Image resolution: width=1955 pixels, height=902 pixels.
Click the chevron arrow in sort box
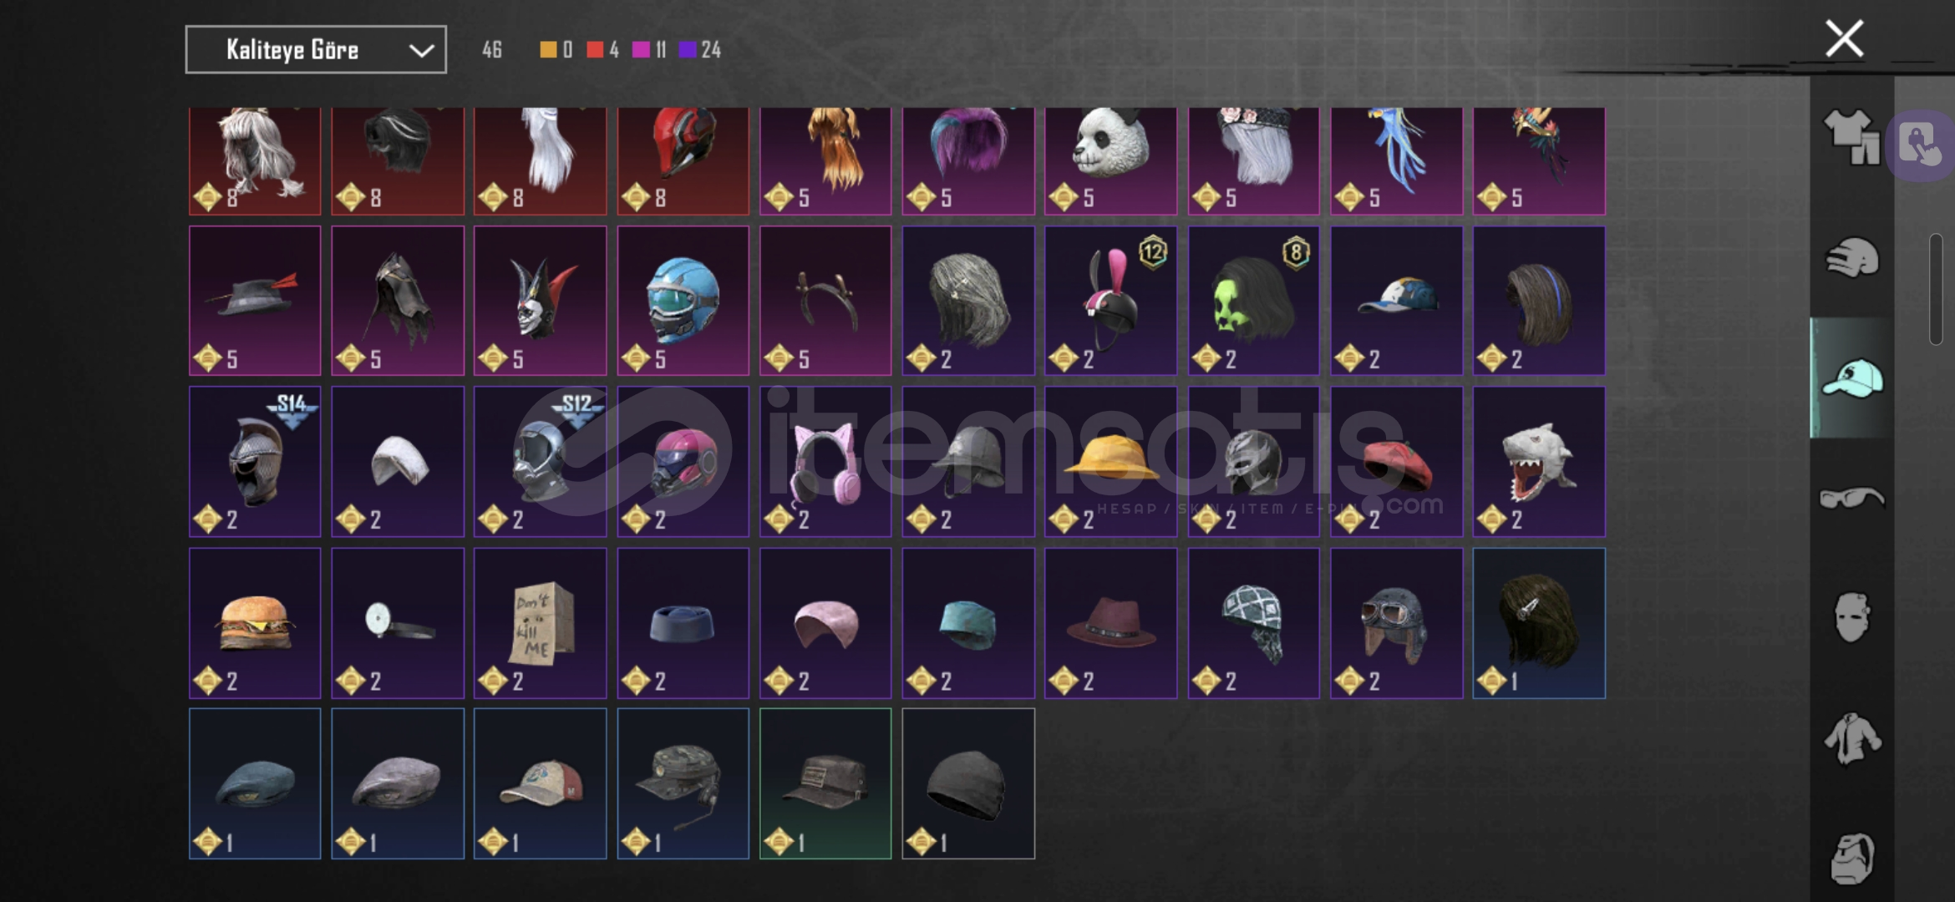[x=421, y=51]
